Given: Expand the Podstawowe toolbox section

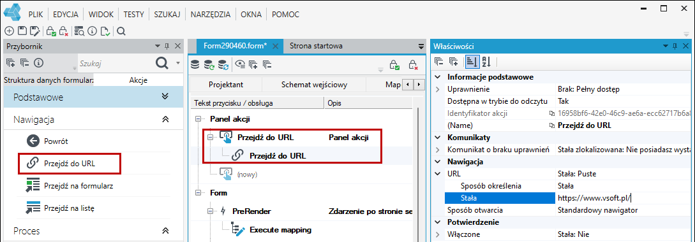Looking at the screenshot, I should tap(165, 97).
